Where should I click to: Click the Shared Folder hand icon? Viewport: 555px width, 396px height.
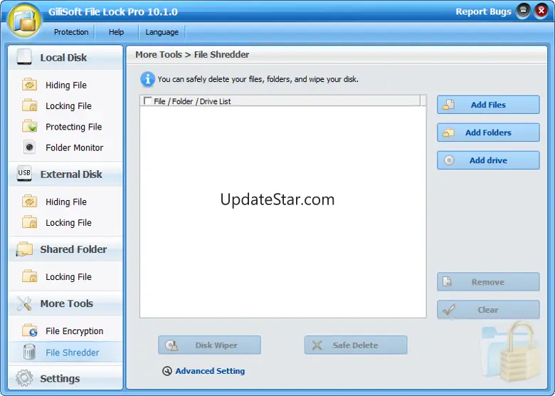(24, 249)
